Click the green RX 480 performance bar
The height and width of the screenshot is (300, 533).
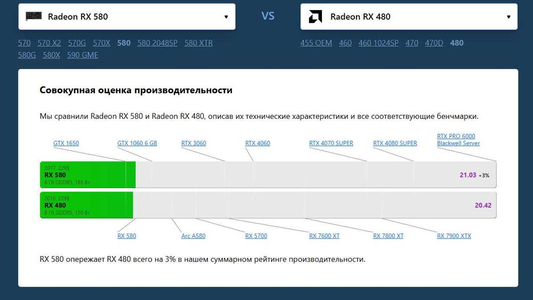pos(86,205)
